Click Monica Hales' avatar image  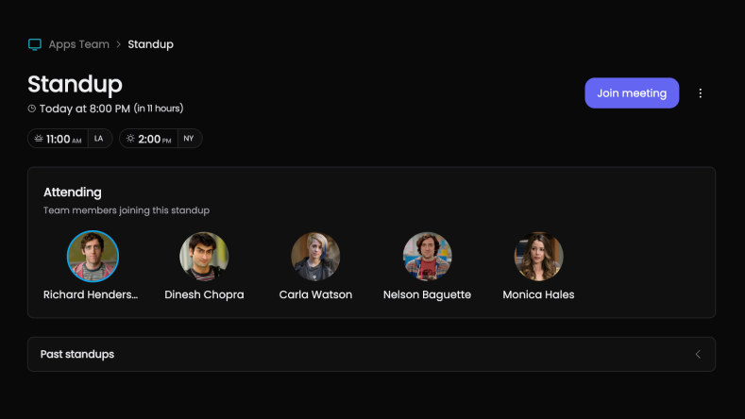click(x=538, y=257)
